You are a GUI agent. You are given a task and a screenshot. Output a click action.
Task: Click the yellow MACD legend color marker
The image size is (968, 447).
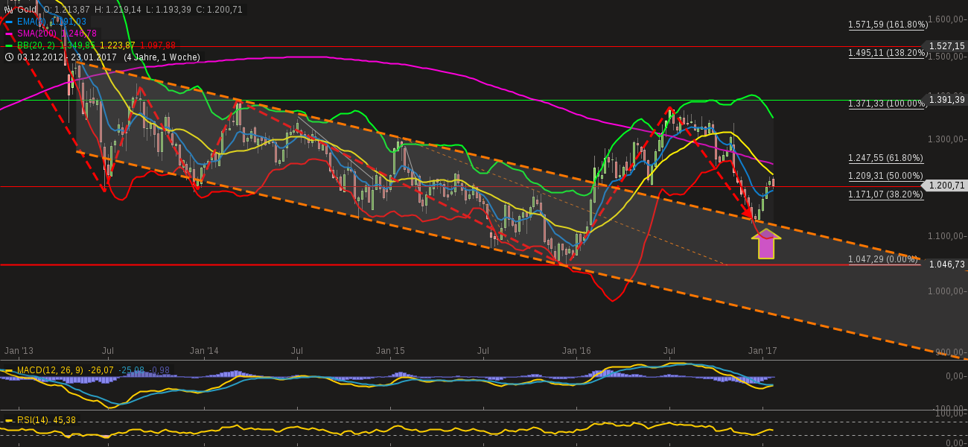pyautogui.click(x=9, y=371)
